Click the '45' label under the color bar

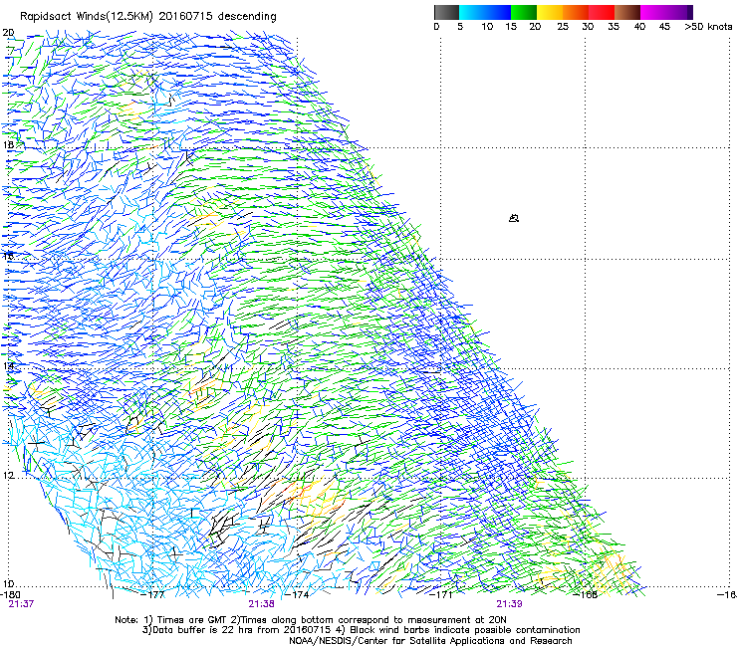click(664, 27)
